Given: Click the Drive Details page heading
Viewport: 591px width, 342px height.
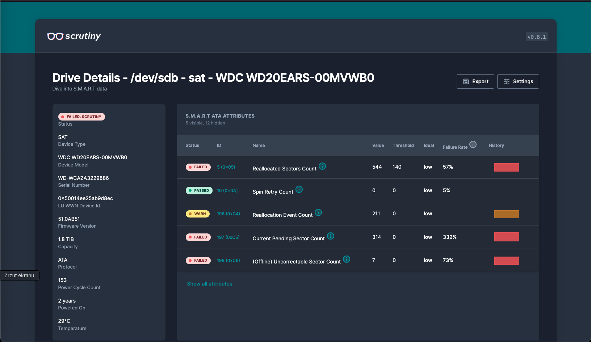Looking at the screenshot, I should coord(213,78).
